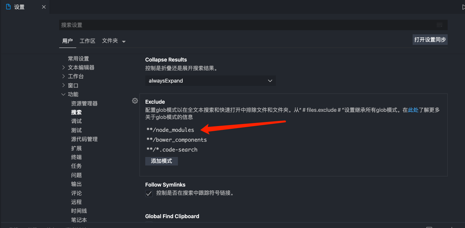Select 笔记本 in the settings sidebar

pos(79,220)
